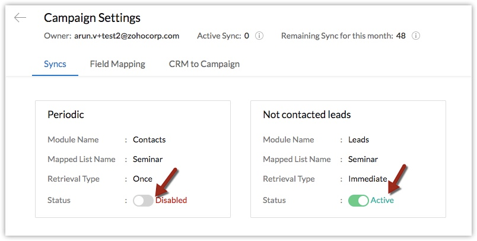Screen dimensions: 477x241
Task: Switch to the Syncs tab
Action: [x=55, y=64]
